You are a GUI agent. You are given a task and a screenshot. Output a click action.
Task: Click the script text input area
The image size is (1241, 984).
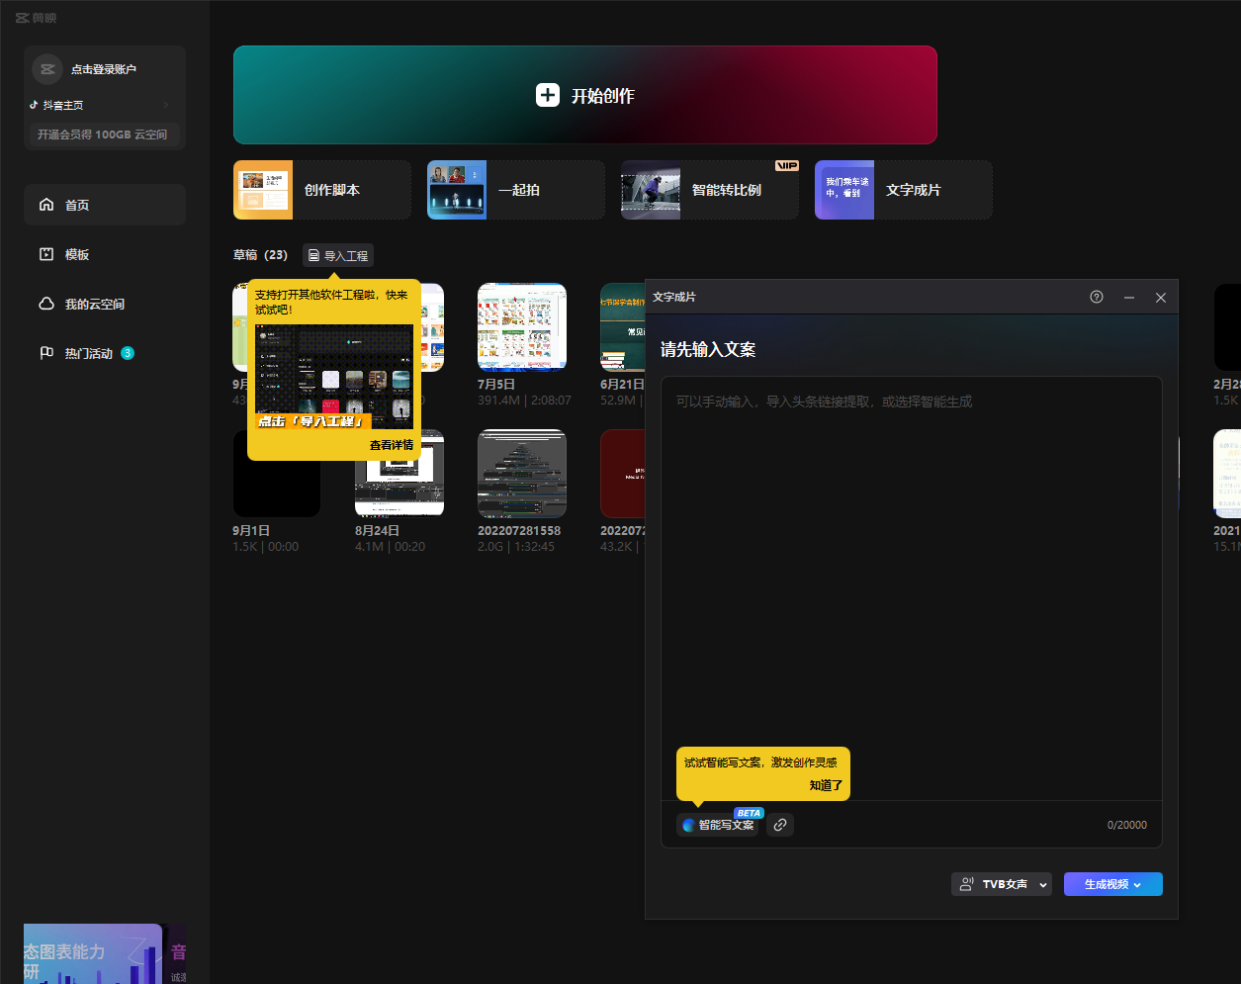(x=911, y=583)
